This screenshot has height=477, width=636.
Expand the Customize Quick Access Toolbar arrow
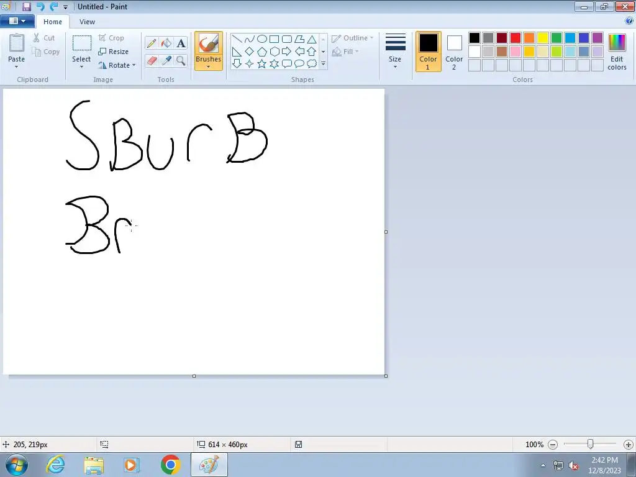[x=65, y=7]
